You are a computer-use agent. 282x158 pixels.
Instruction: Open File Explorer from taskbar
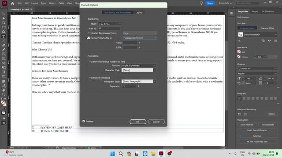153,154
